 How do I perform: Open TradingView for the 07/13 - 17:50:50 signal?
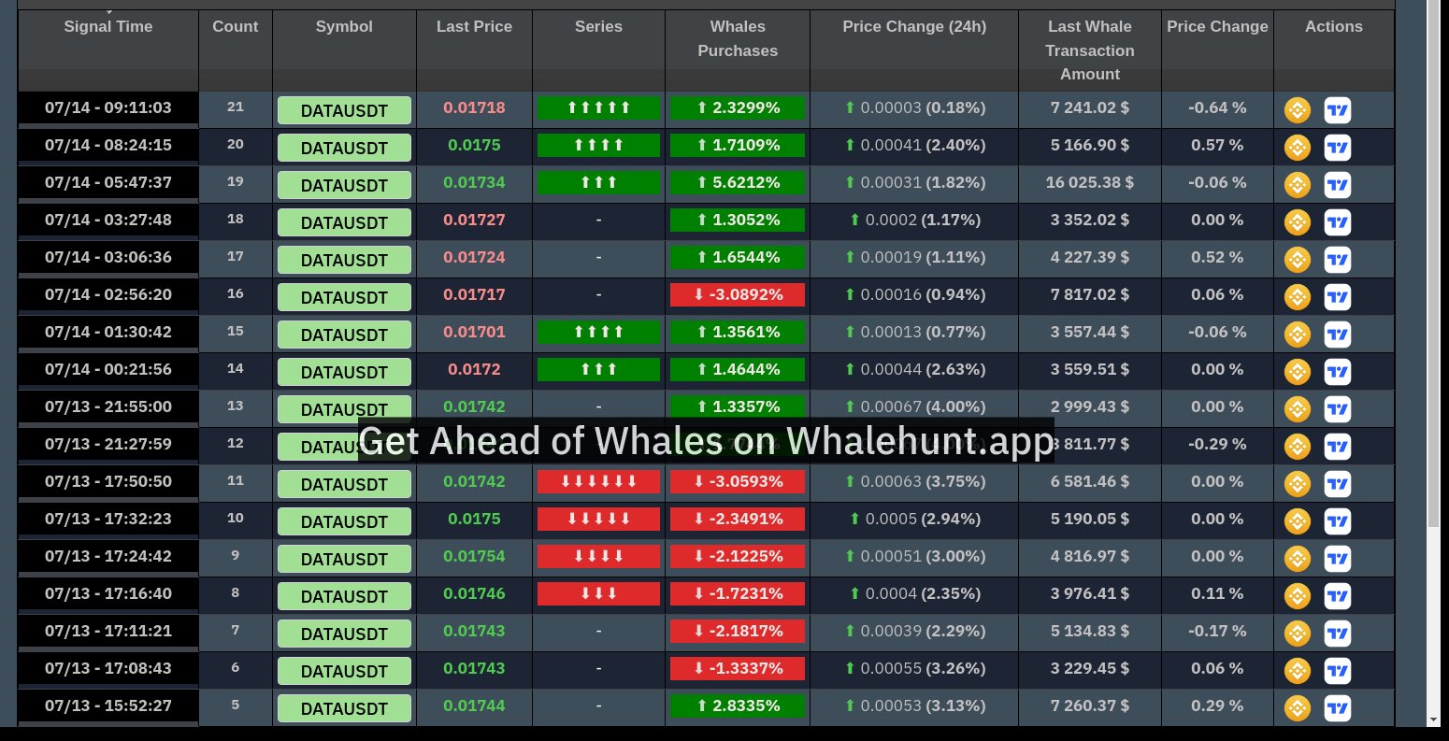1338,484
